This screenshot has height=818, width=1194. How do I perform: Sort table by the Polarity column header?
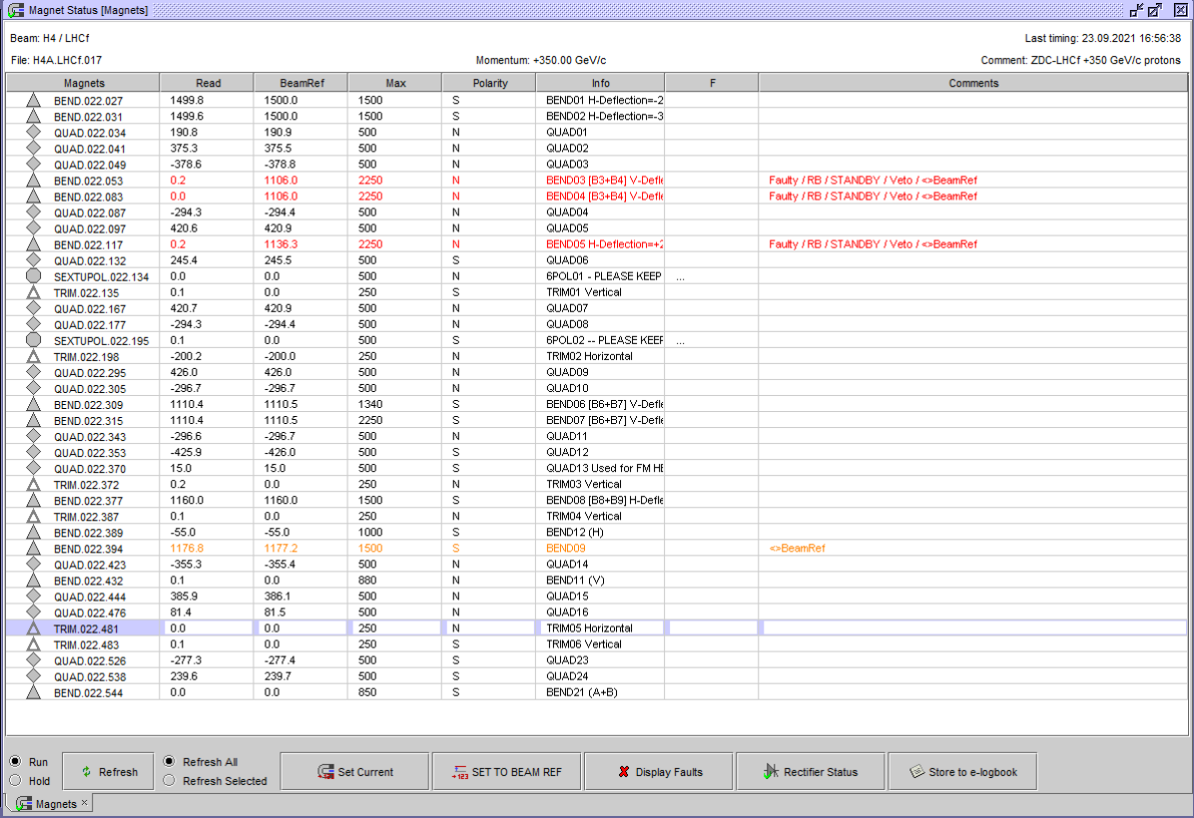[x=489, y=83]
